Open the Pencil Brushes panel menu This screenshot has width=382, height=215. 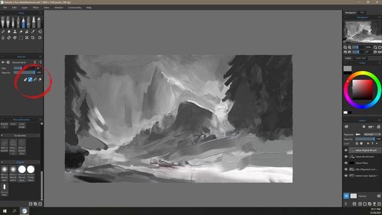tap(41, 119)
